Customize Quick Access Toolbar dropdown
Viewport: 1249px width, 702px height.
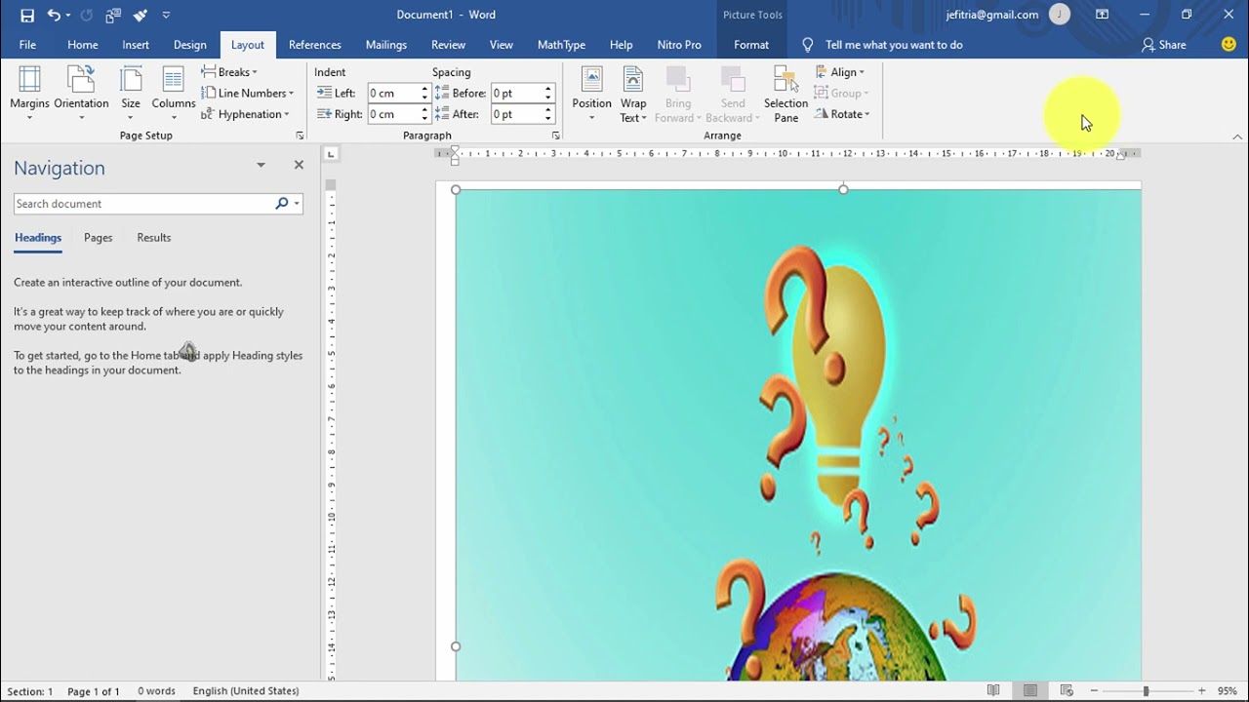(166, 15)
